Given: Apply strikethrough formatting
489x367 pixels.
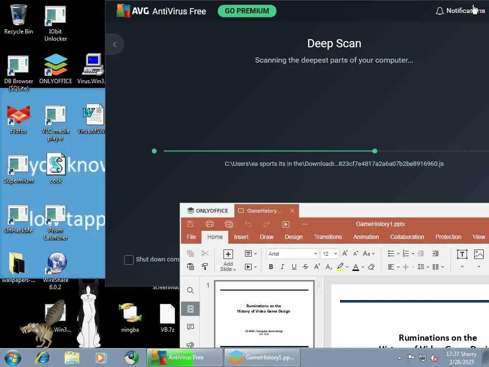Looking at the screenshot, I should click(x=305, y=267).
